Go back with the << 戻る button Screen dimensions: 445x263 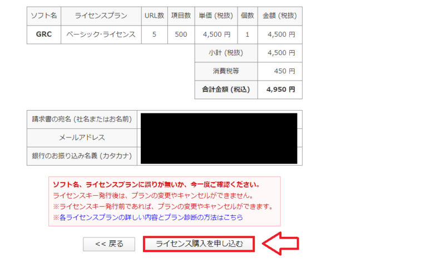(109, 244)
